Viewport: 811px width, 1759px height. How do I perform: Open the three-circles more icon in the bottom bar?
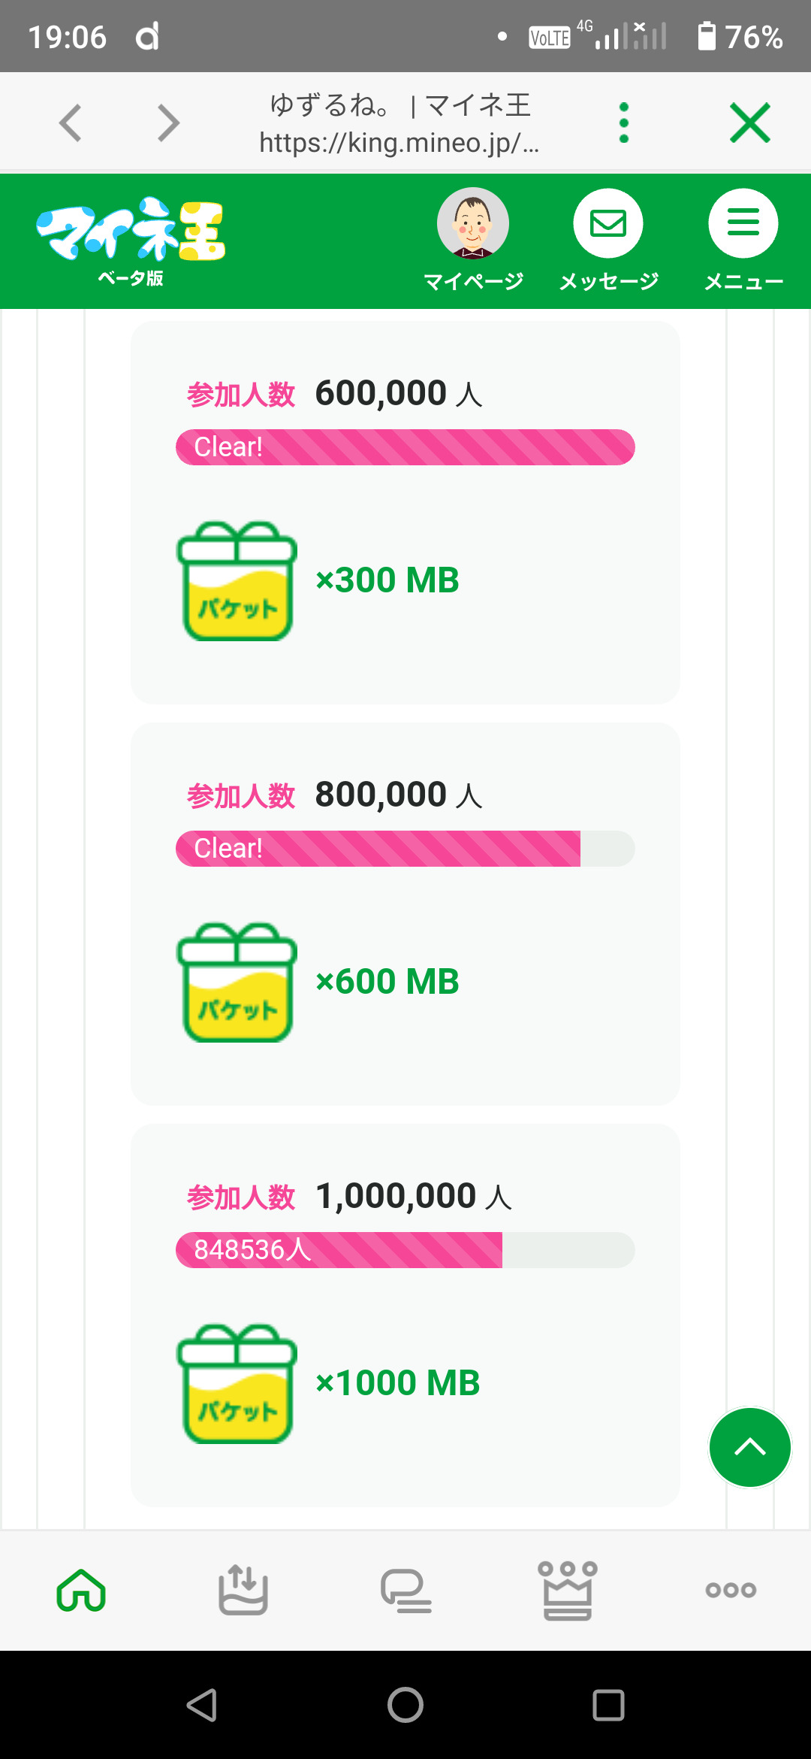730,1591
